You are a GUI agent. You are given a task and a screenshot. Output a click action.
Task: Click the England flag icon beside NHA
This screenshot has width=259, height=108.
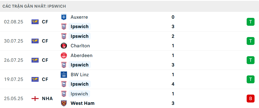pyautogui.click(x=35, y=99)
